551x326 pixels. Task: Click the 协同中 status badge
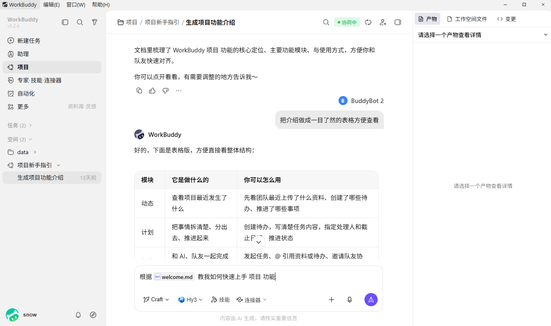347,22
